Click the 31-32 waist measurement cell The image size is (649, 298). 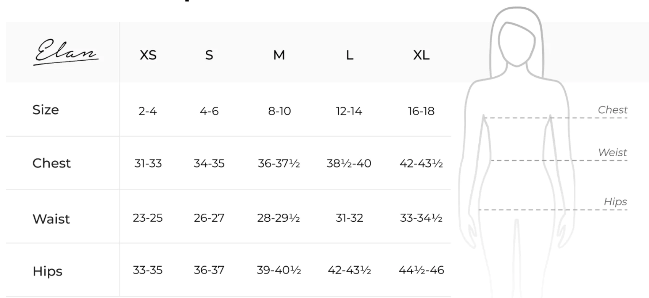click(x=349, y=218)
